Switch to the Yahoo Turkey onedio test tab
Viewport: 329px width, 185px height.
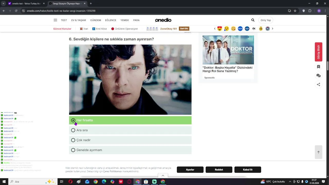point(26,4)
